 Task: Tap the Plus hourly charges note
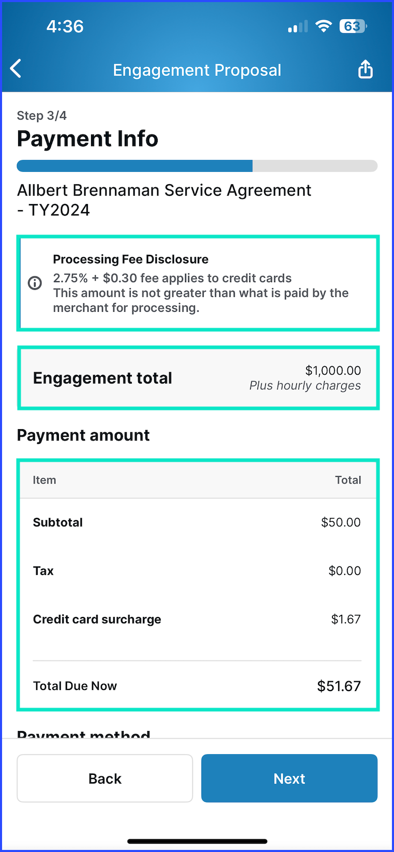click(305, 386)
